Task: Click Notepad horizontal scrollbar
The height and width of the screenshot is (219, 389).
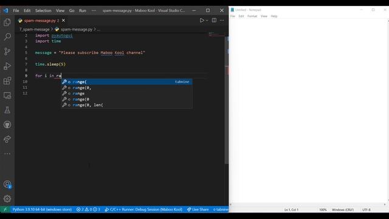Action: point(308,204)
